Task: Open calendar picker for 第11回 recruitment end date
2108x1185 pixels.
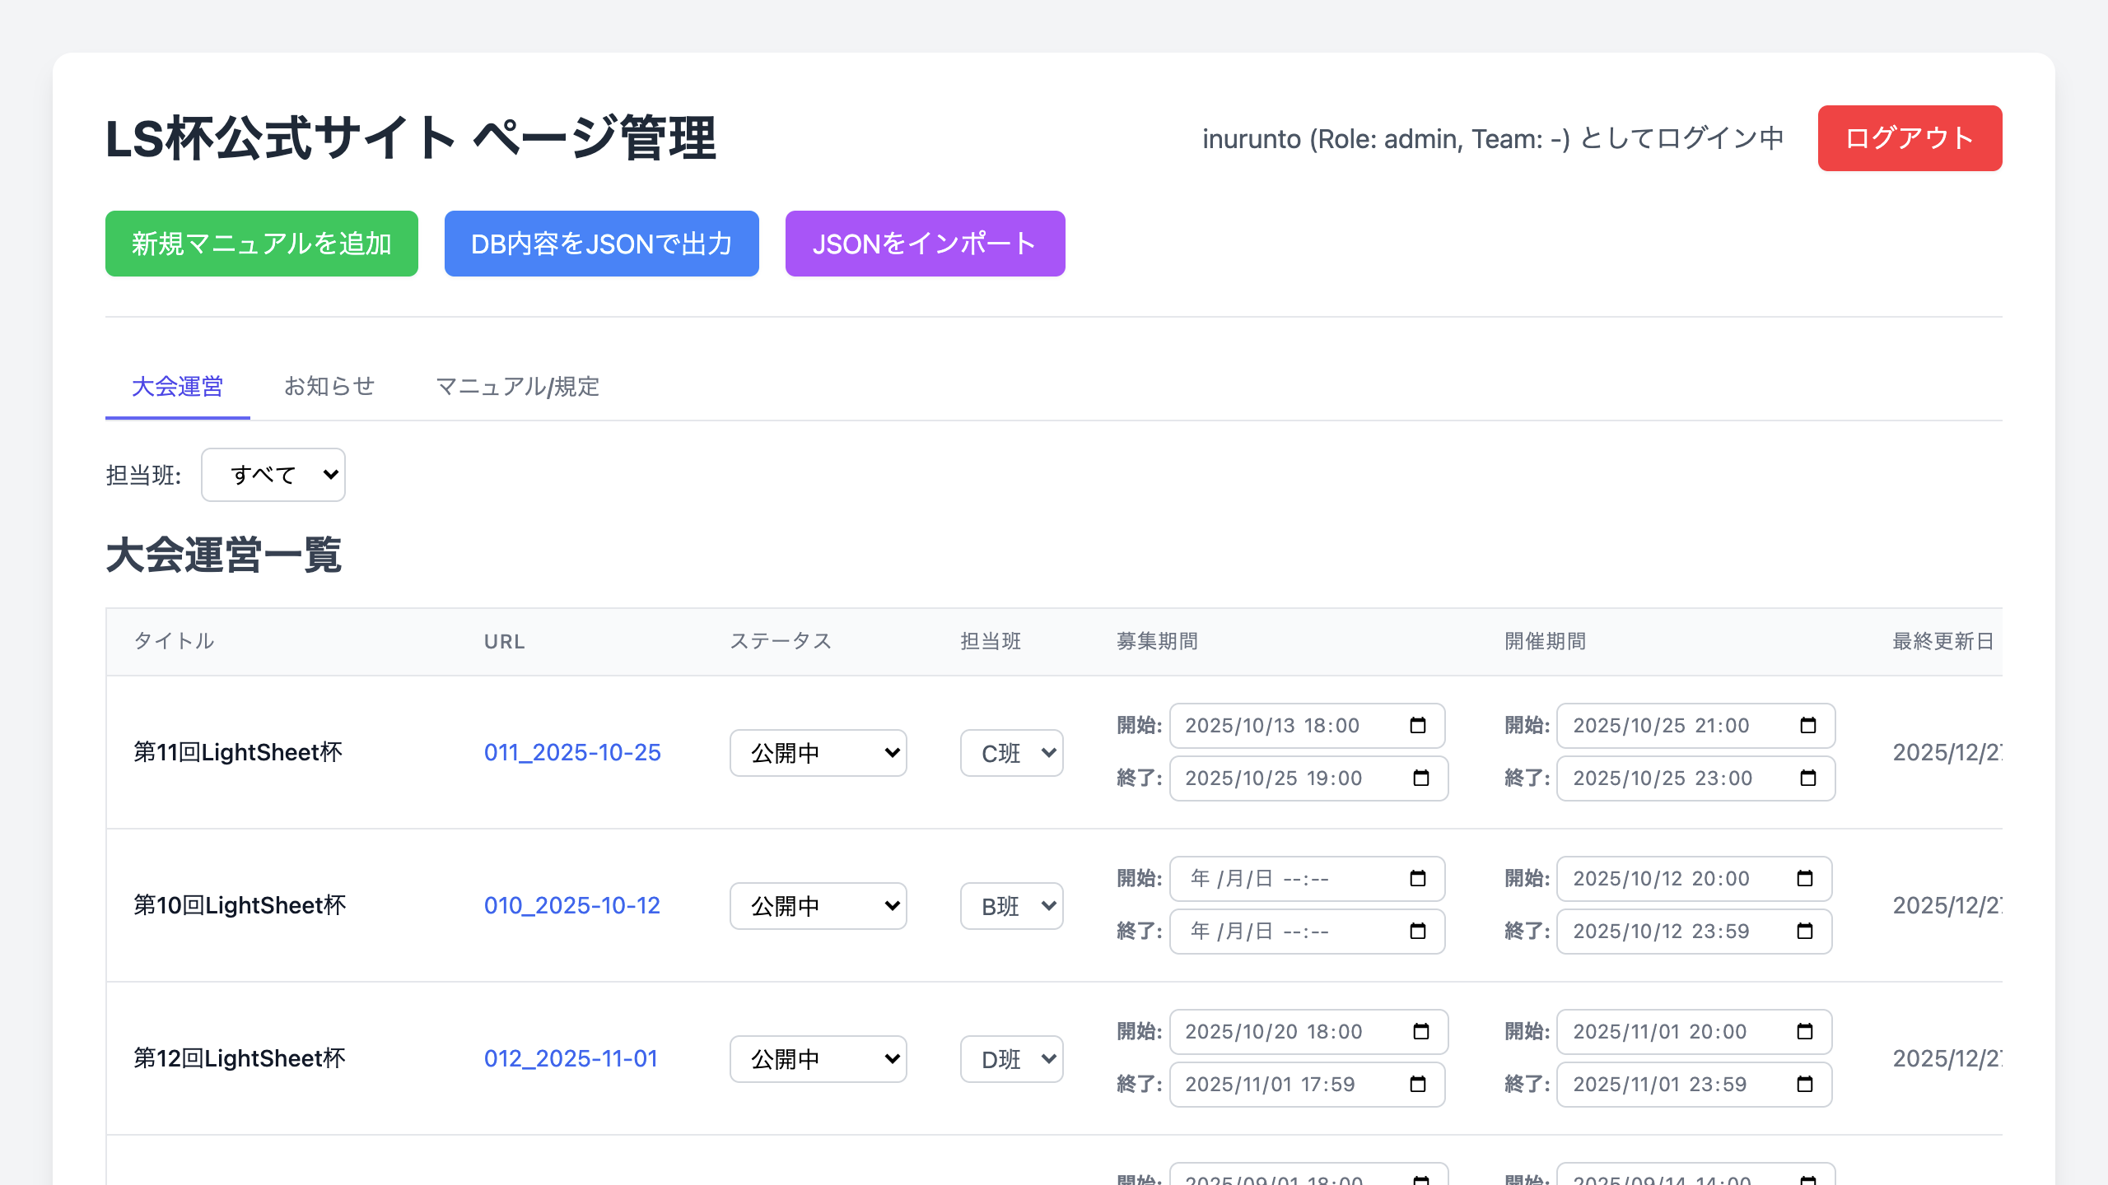Action: [1420, 778]
